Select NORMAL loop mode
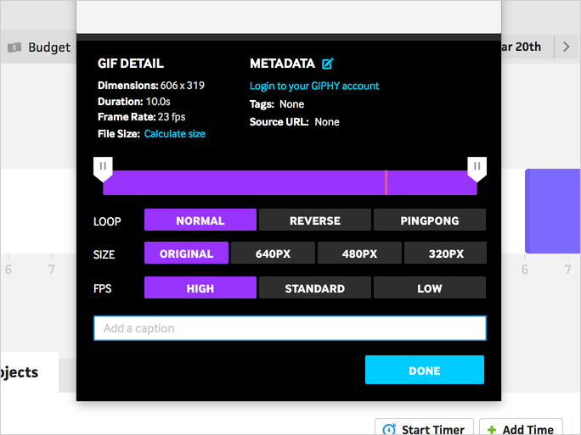This screenshot has width=581, height=435. (x=200, y=220)
